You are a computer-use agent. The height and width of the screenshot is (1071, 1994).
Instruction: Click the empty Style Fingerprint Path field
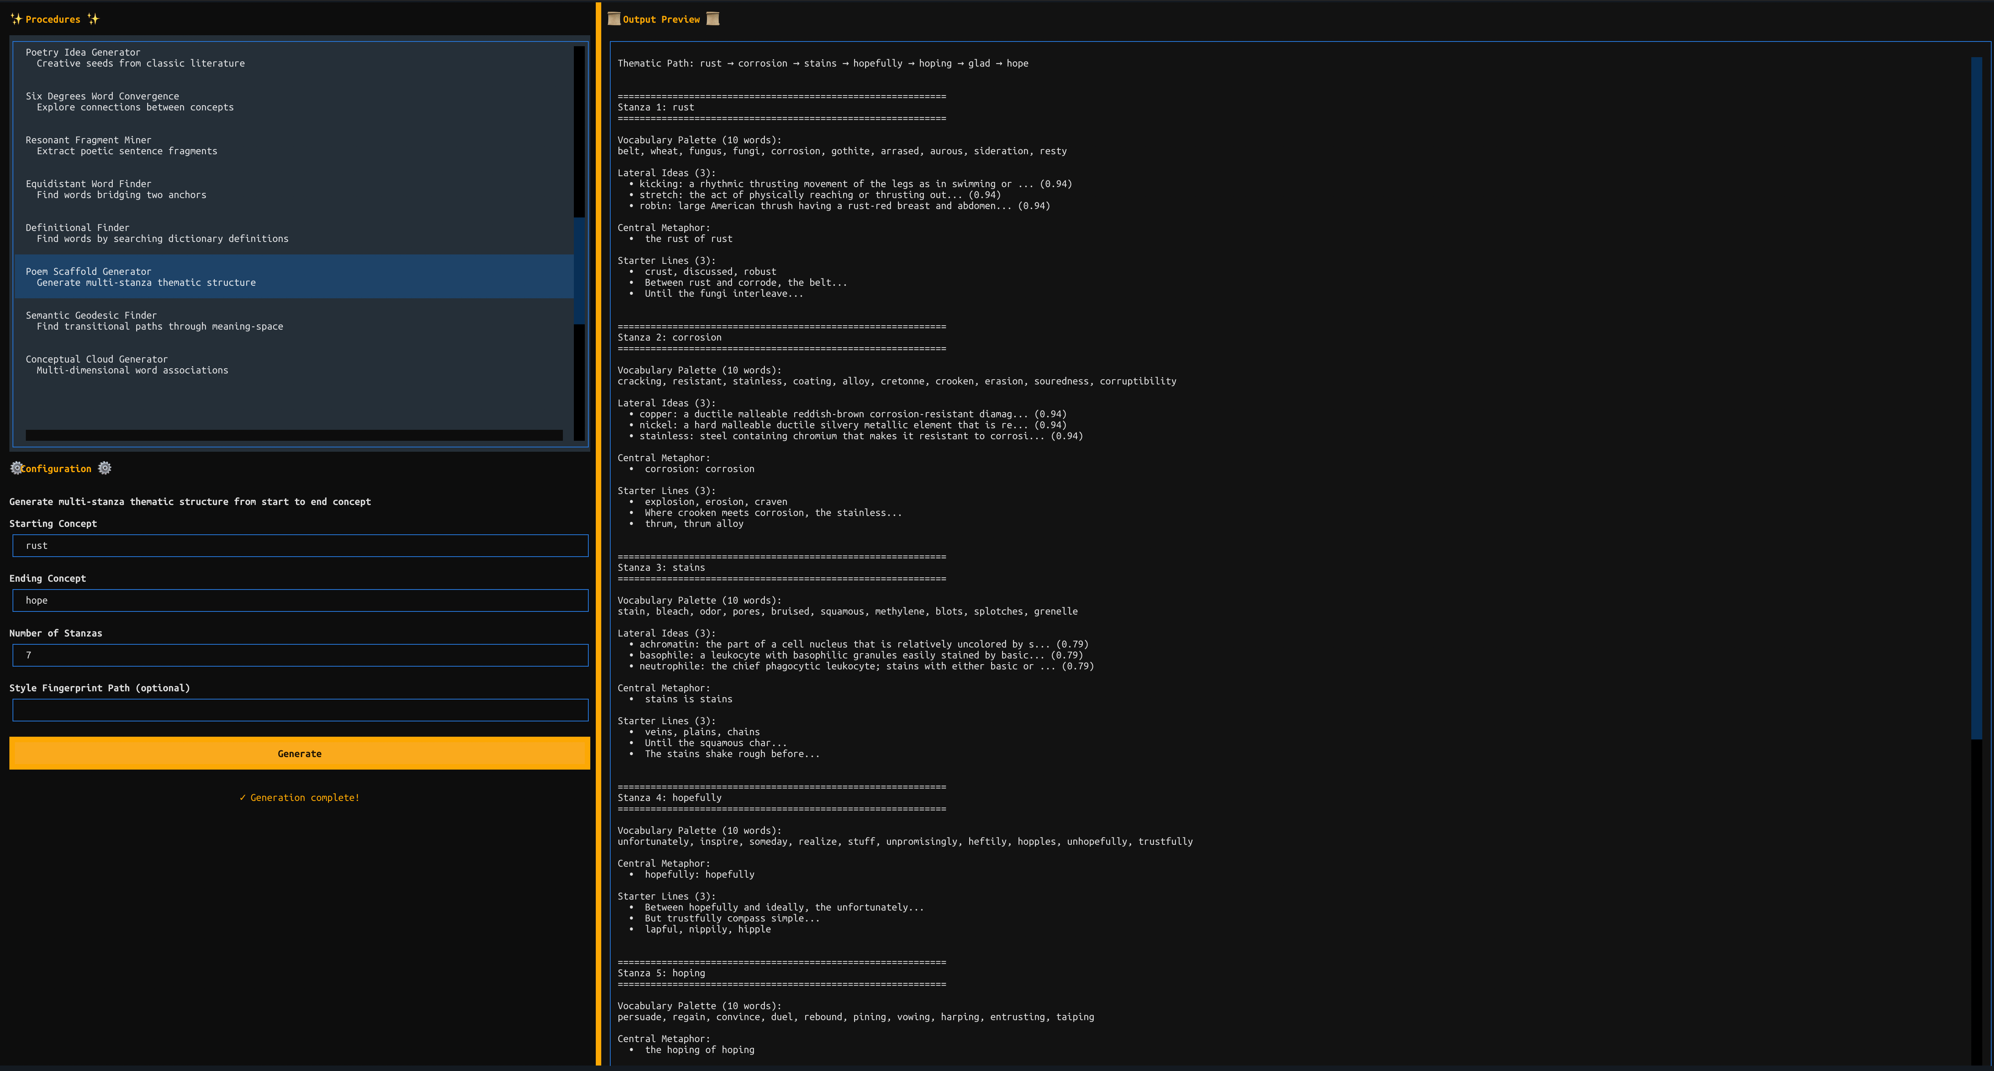[x=300, y=710]
